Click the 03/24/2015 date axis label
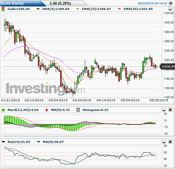 pyautogui.click(x=82, y=100)
